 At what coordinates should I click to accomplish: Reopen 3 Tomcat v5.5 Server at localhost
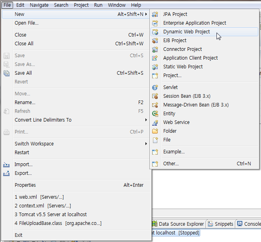75,215
